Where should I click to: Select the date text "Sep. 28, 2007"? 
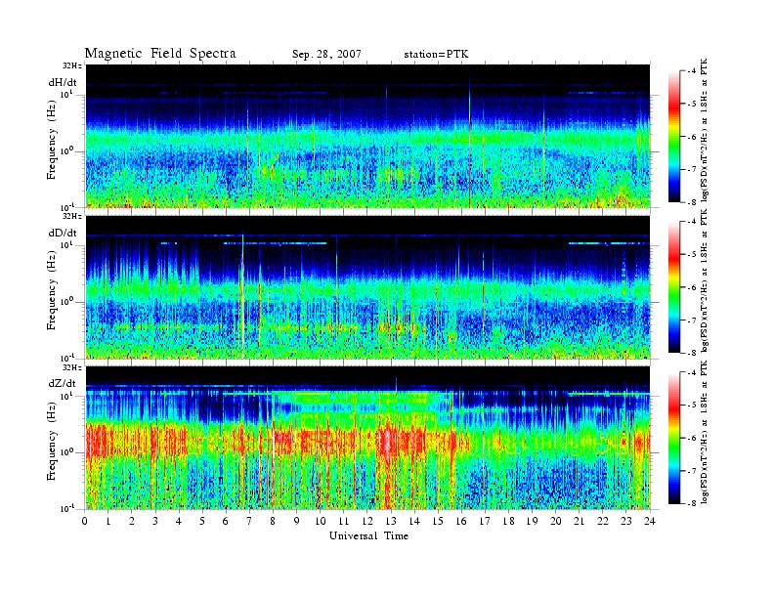[x=326, y=55]
